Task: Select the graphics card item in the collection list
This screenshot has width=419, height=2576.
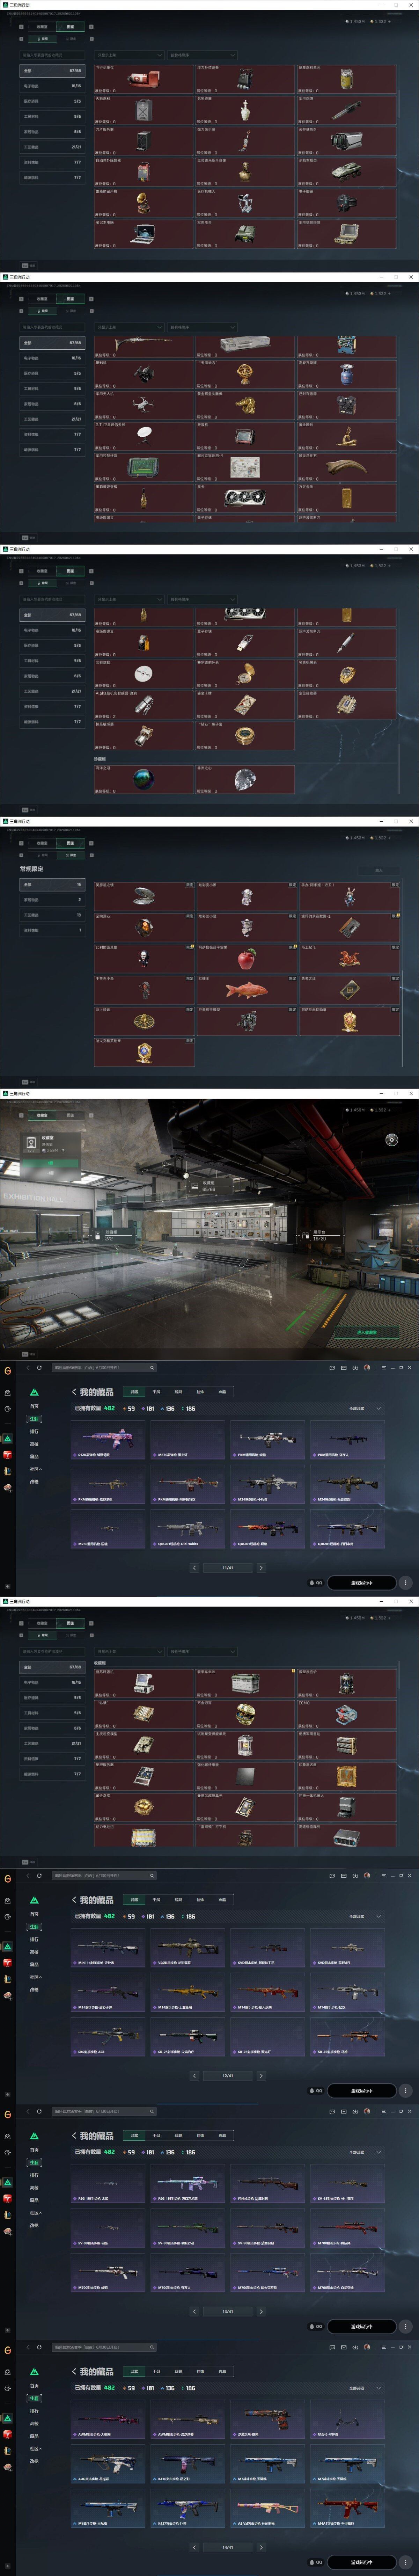Action: point(245,498)
